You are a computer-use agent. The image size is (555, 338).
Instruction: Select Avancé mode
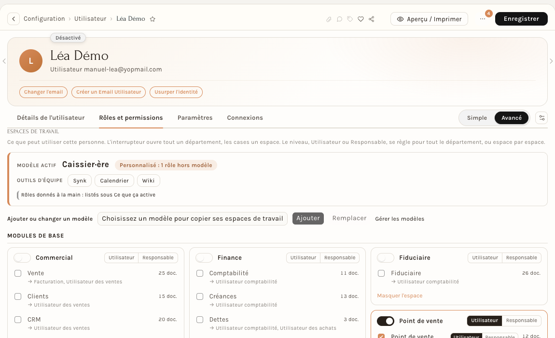tap(512, 118)
